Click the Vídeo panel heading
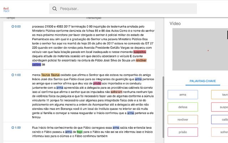This screenshot has height=143, width=228. tap(175, 24)
